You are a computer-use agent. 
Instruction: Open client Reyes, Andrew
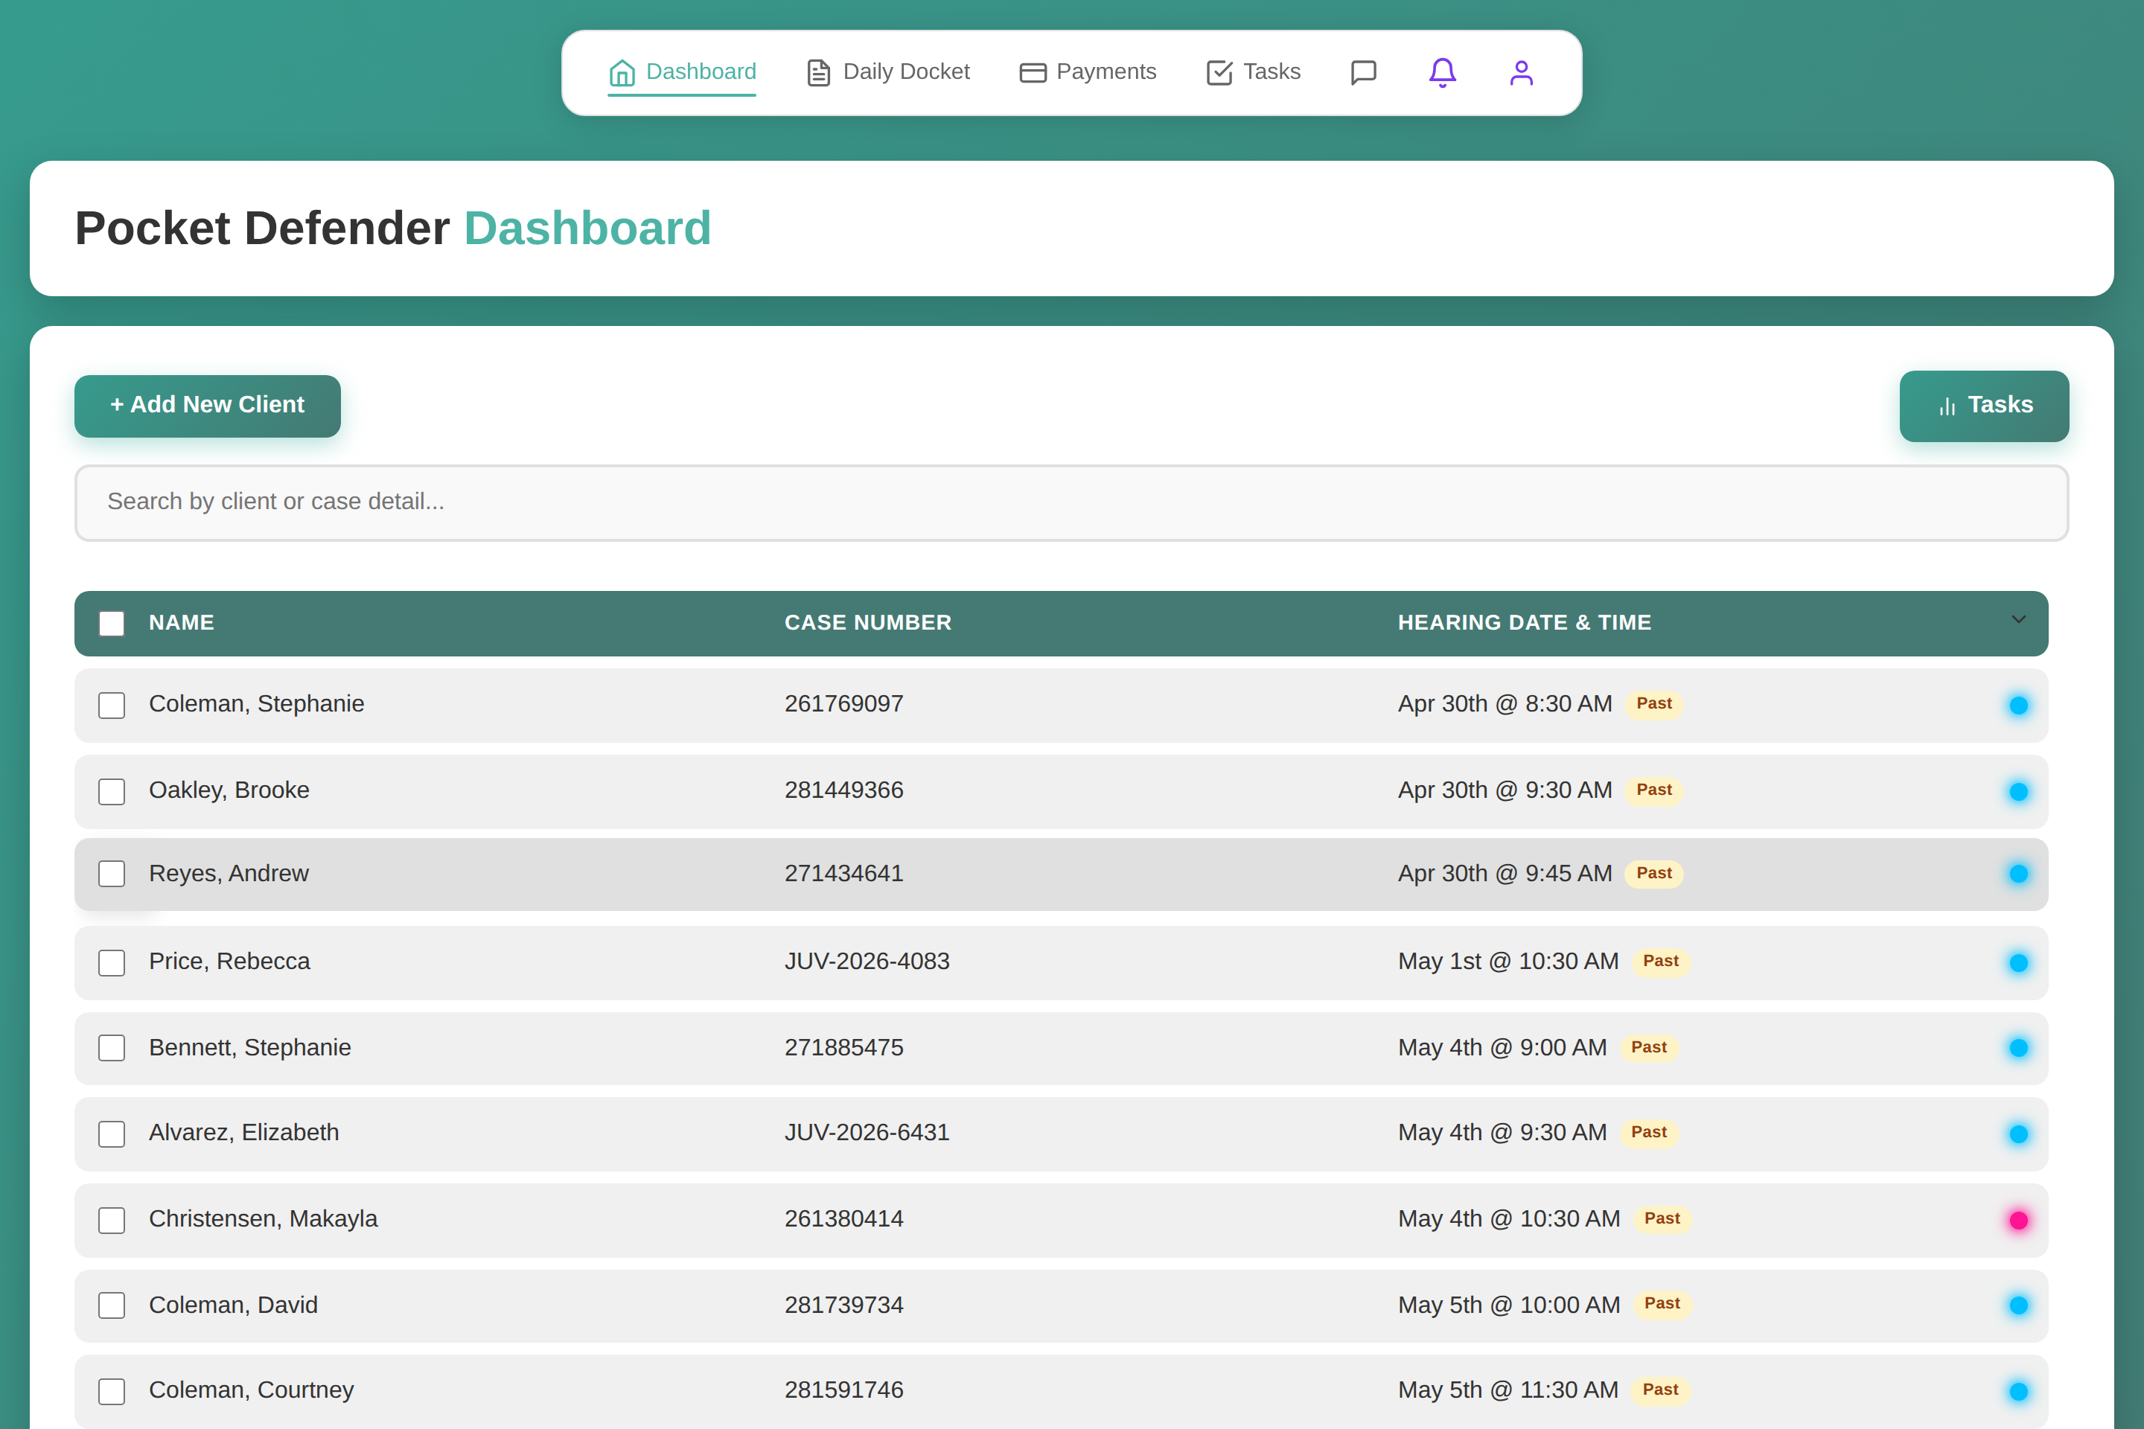coord(229,874)
